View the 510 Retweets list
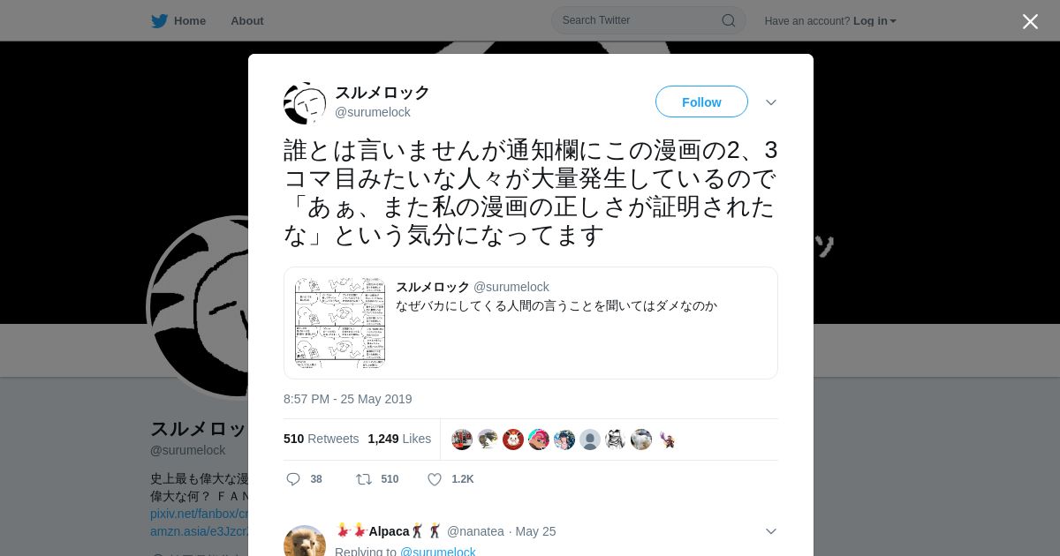Viewport: 1060px width, 556px height. (x=322, y=439)
